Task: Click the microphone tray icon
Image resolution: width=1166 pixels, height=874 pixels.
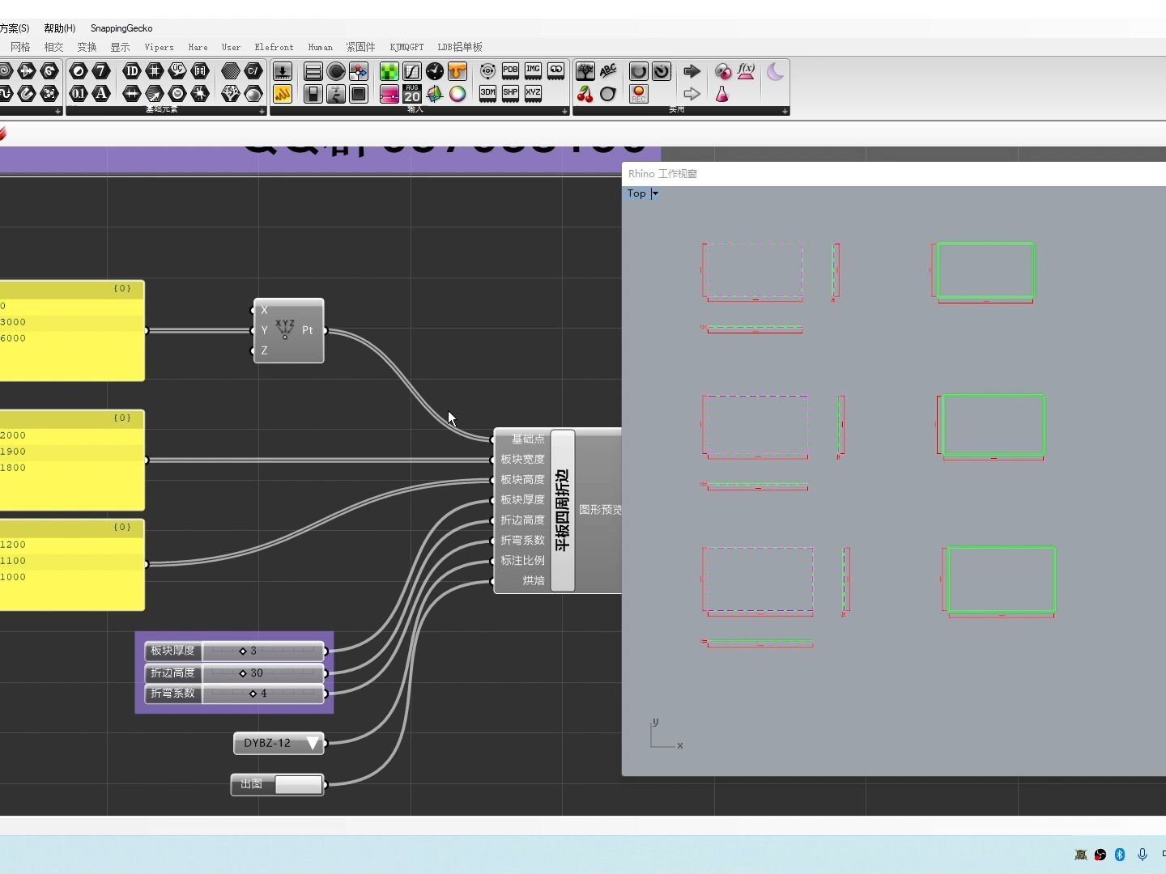Action: (1143, 855)
